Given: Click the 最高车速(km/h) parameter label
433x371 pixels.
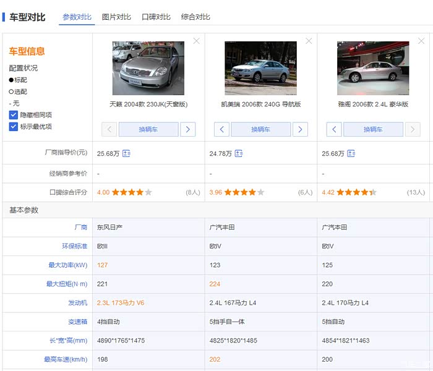Looking at the screenshot, I should [x=66, y=359].
